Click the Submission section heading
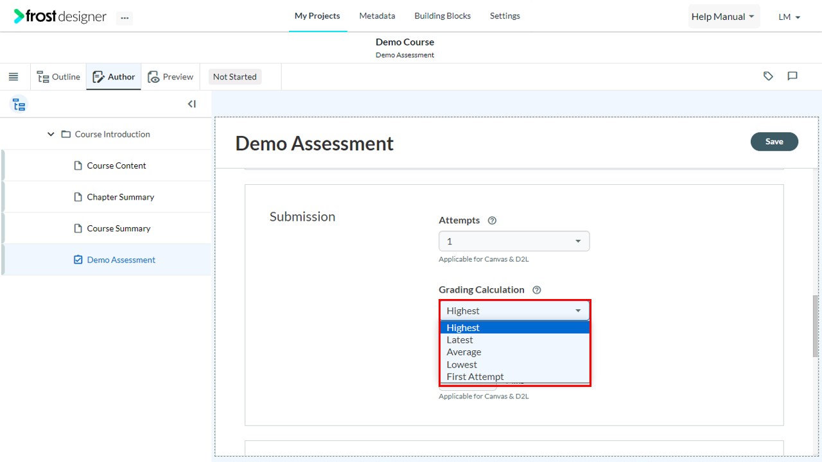Screen dimensions: 822x462 (x=302, y=217)
